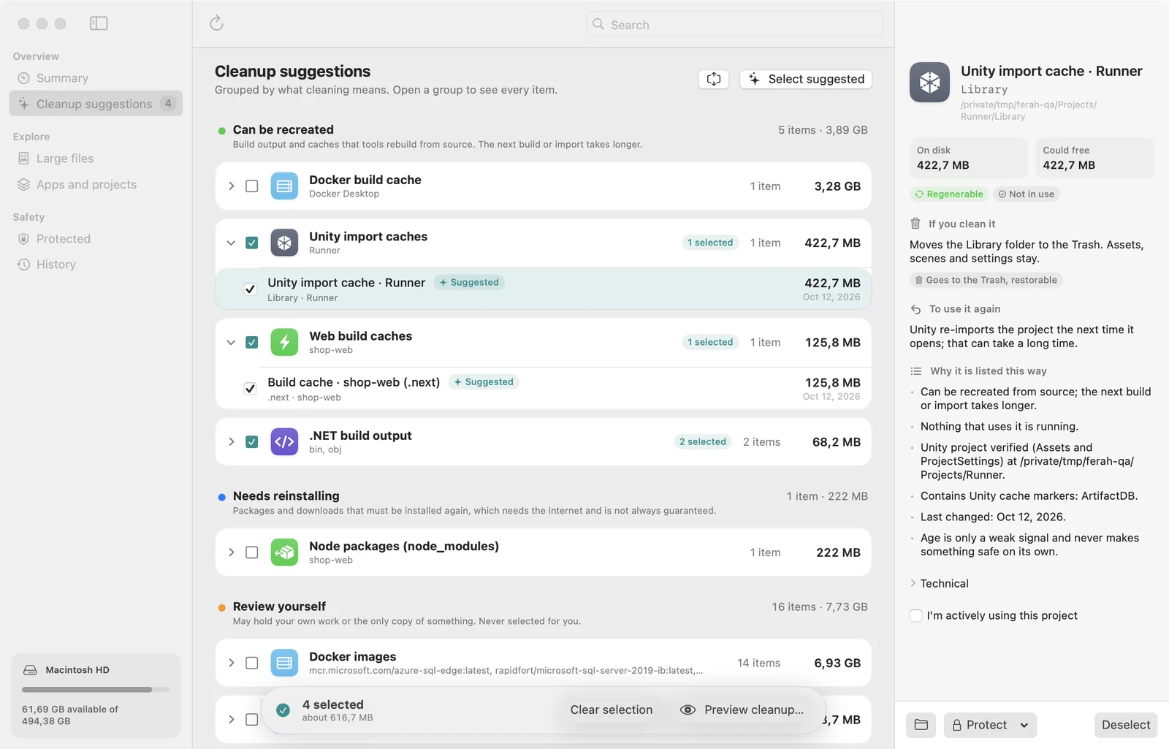The width and height of the screenshot is (1169, 749).
Task: Open the Summary sidebar item
Action: (96, 78)
